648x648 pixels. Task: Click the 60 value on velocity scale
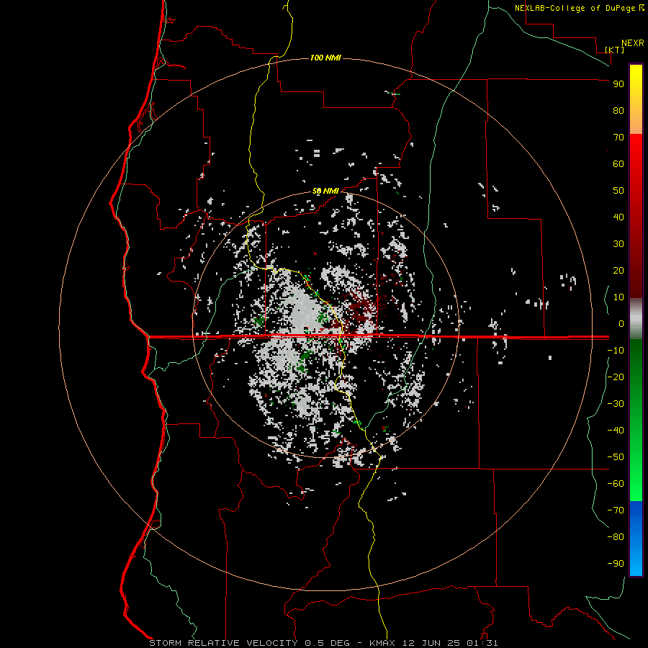point(618,164)
